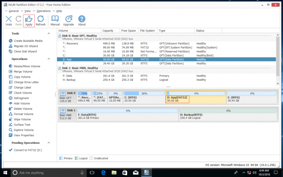This screenshot has height=177, width=283.
Task: Click F: Data(NTFS) block in disk map
Action: pyautogui.click(x=128, y=114)
